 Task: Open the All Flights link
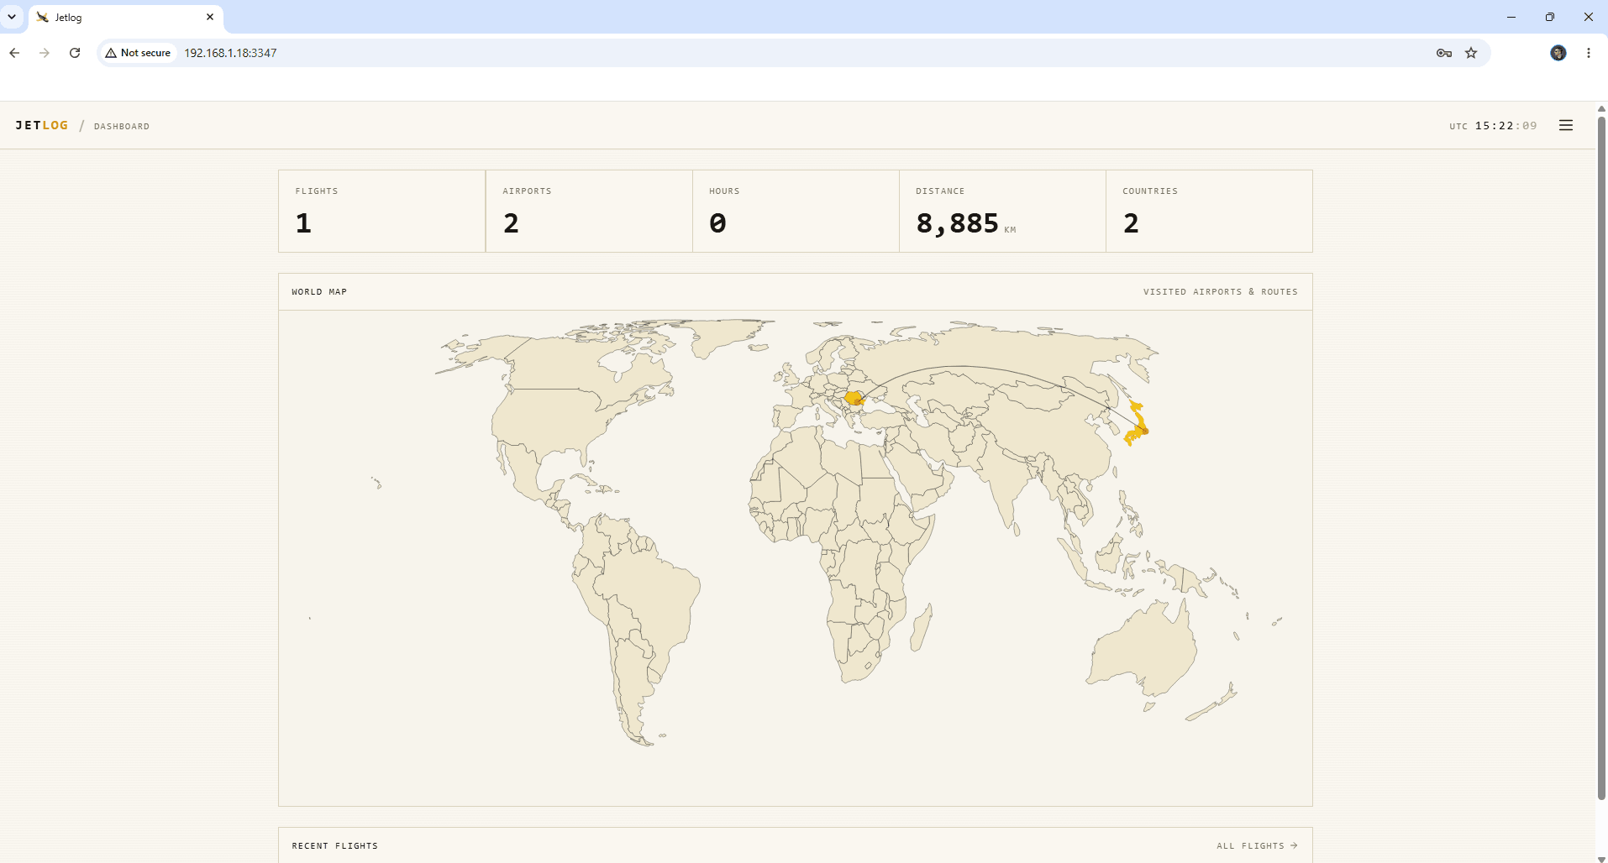click(1257, 845)
